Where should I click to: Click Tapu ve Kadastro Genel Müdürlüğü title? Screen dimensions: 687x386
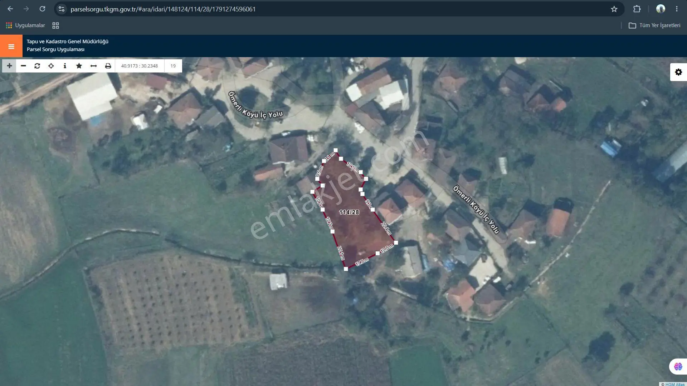68,41
